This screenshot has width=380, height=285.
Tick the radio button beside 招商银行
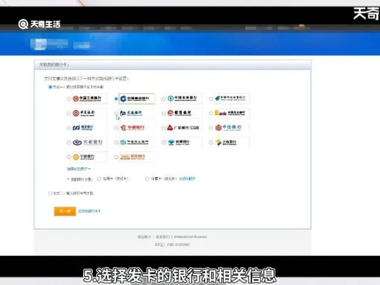(x=164, y=113)
